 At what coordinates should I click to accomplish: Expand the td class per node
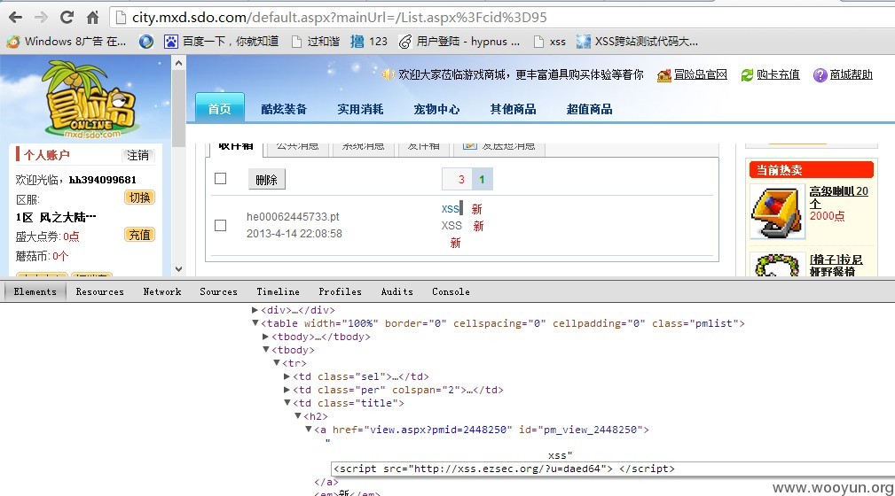[287, 390]
